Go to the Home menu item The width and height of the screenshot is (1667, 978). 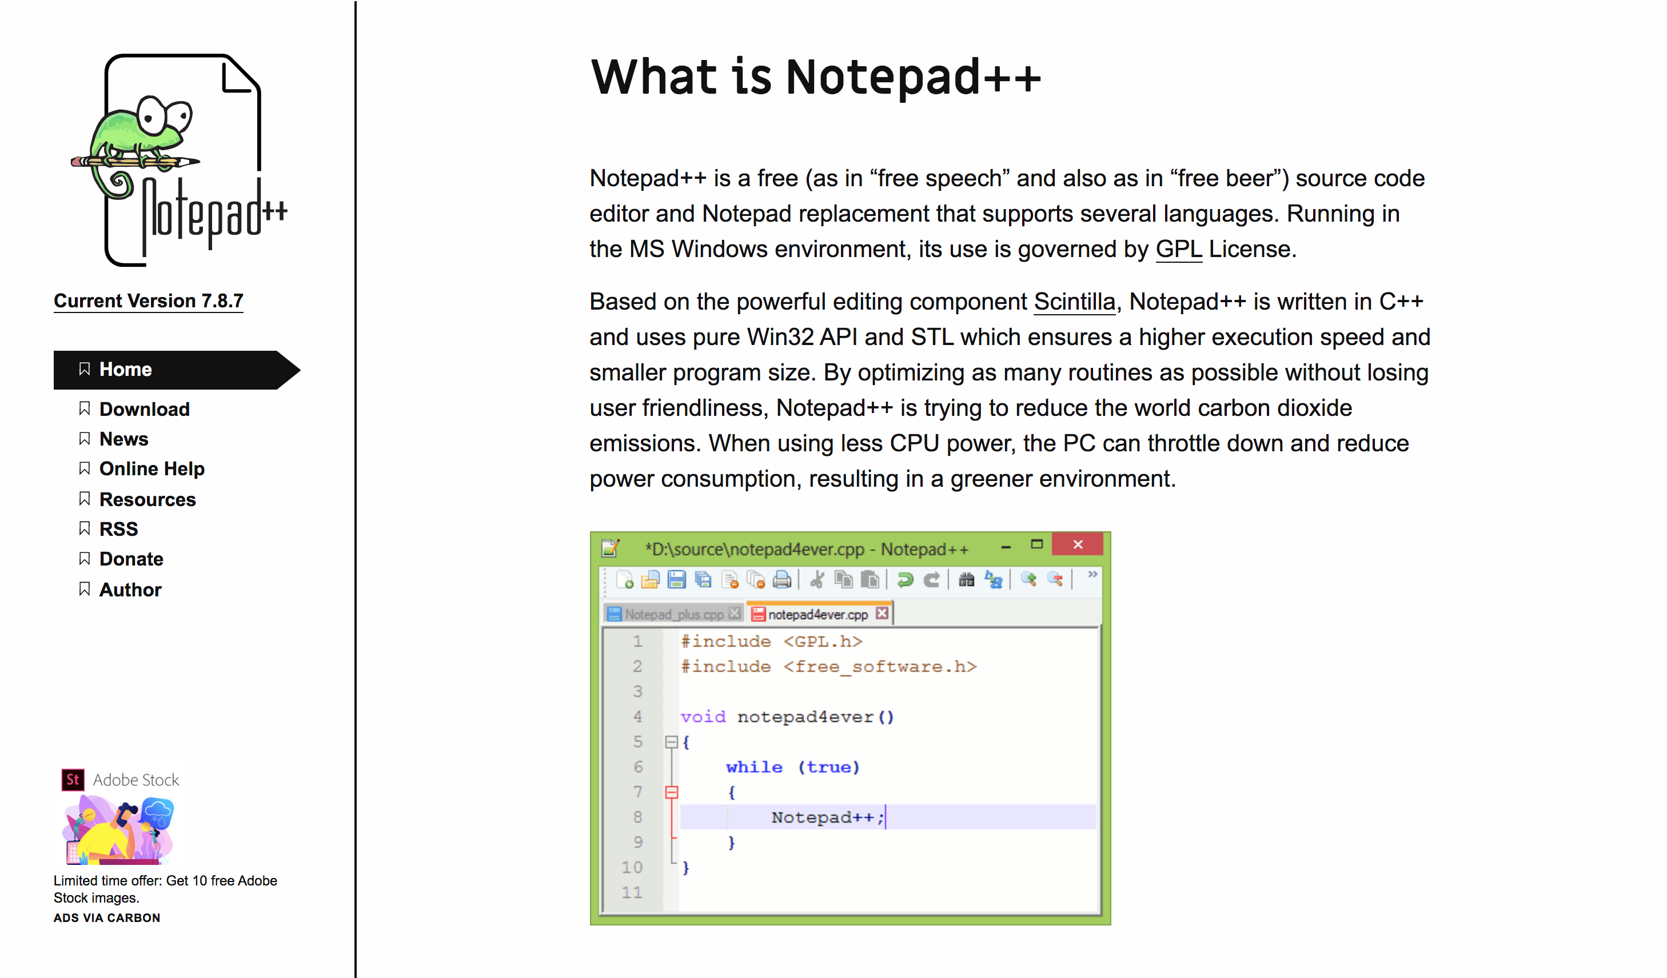point(177,370)
